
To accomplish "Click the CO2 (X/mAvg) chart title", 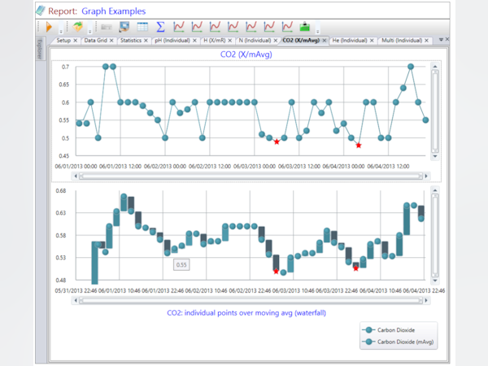I will coord(246,54).
